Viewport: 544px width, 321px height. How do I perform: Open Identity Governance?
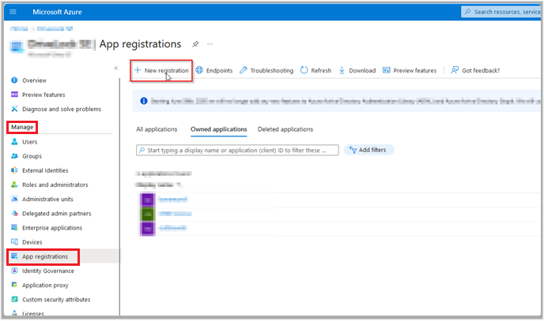pyautogui.click(x=48, y=271)
